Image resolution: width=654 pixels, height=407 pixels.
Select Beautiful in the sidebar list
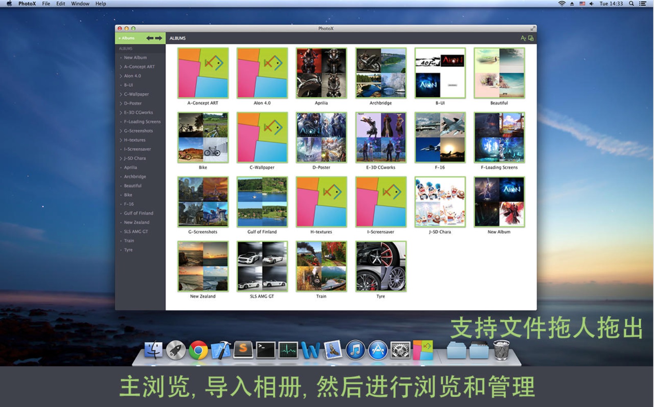[x=133, y=186]
